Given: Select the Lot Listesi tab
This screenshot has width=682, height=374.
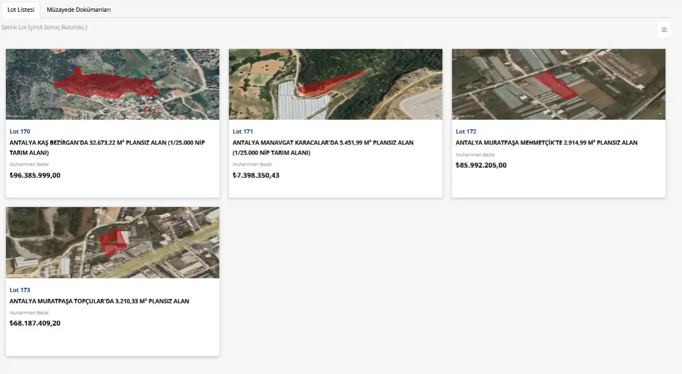Looking at the screenshot, I should [x=20, y=9].
